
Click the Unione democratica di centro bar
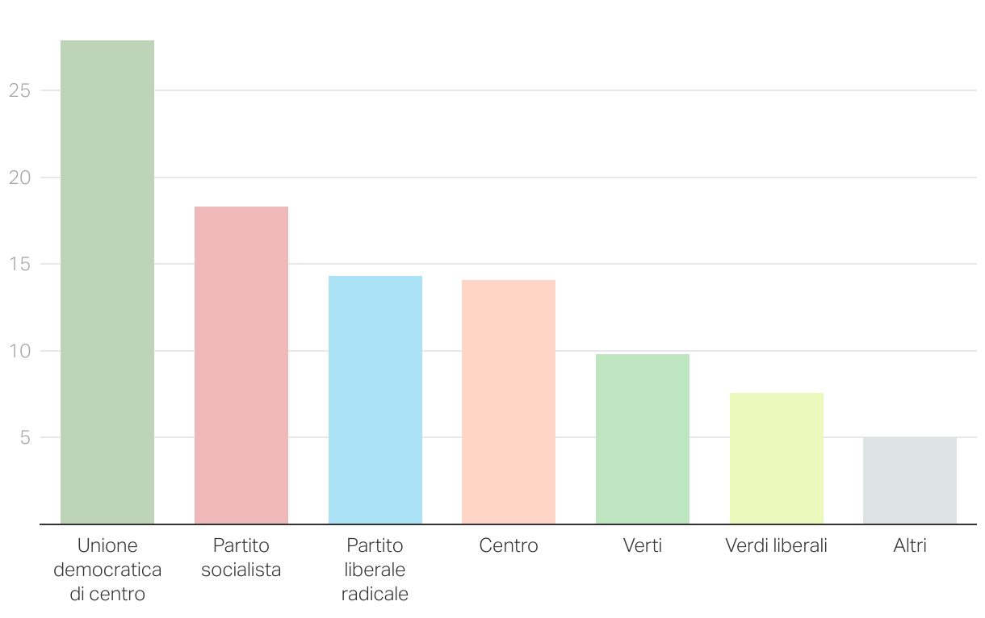pyautogui.click(x=107, y=282)
